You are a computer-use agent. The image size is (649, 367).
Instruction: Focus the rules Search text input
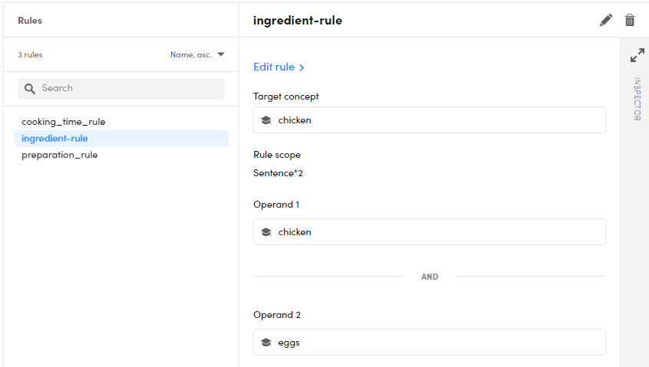(129, 89)
